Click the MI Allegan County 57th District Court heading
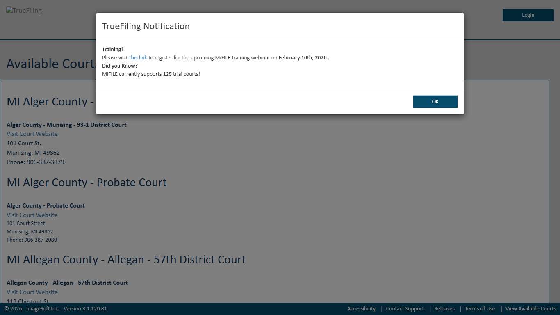Viewport: 560px width, 315px height. coord(126,260)
